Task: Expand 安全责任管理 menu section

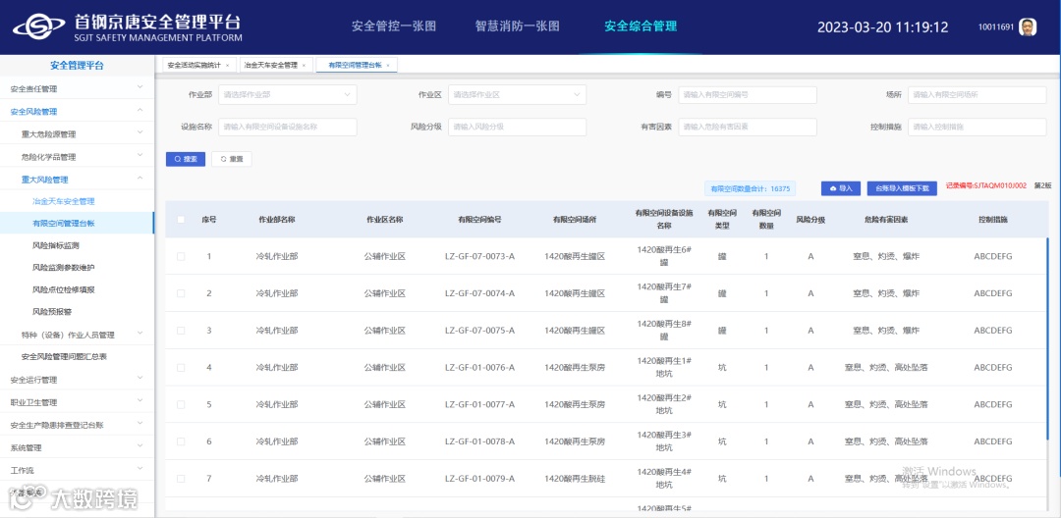Action: click(78, 88)
